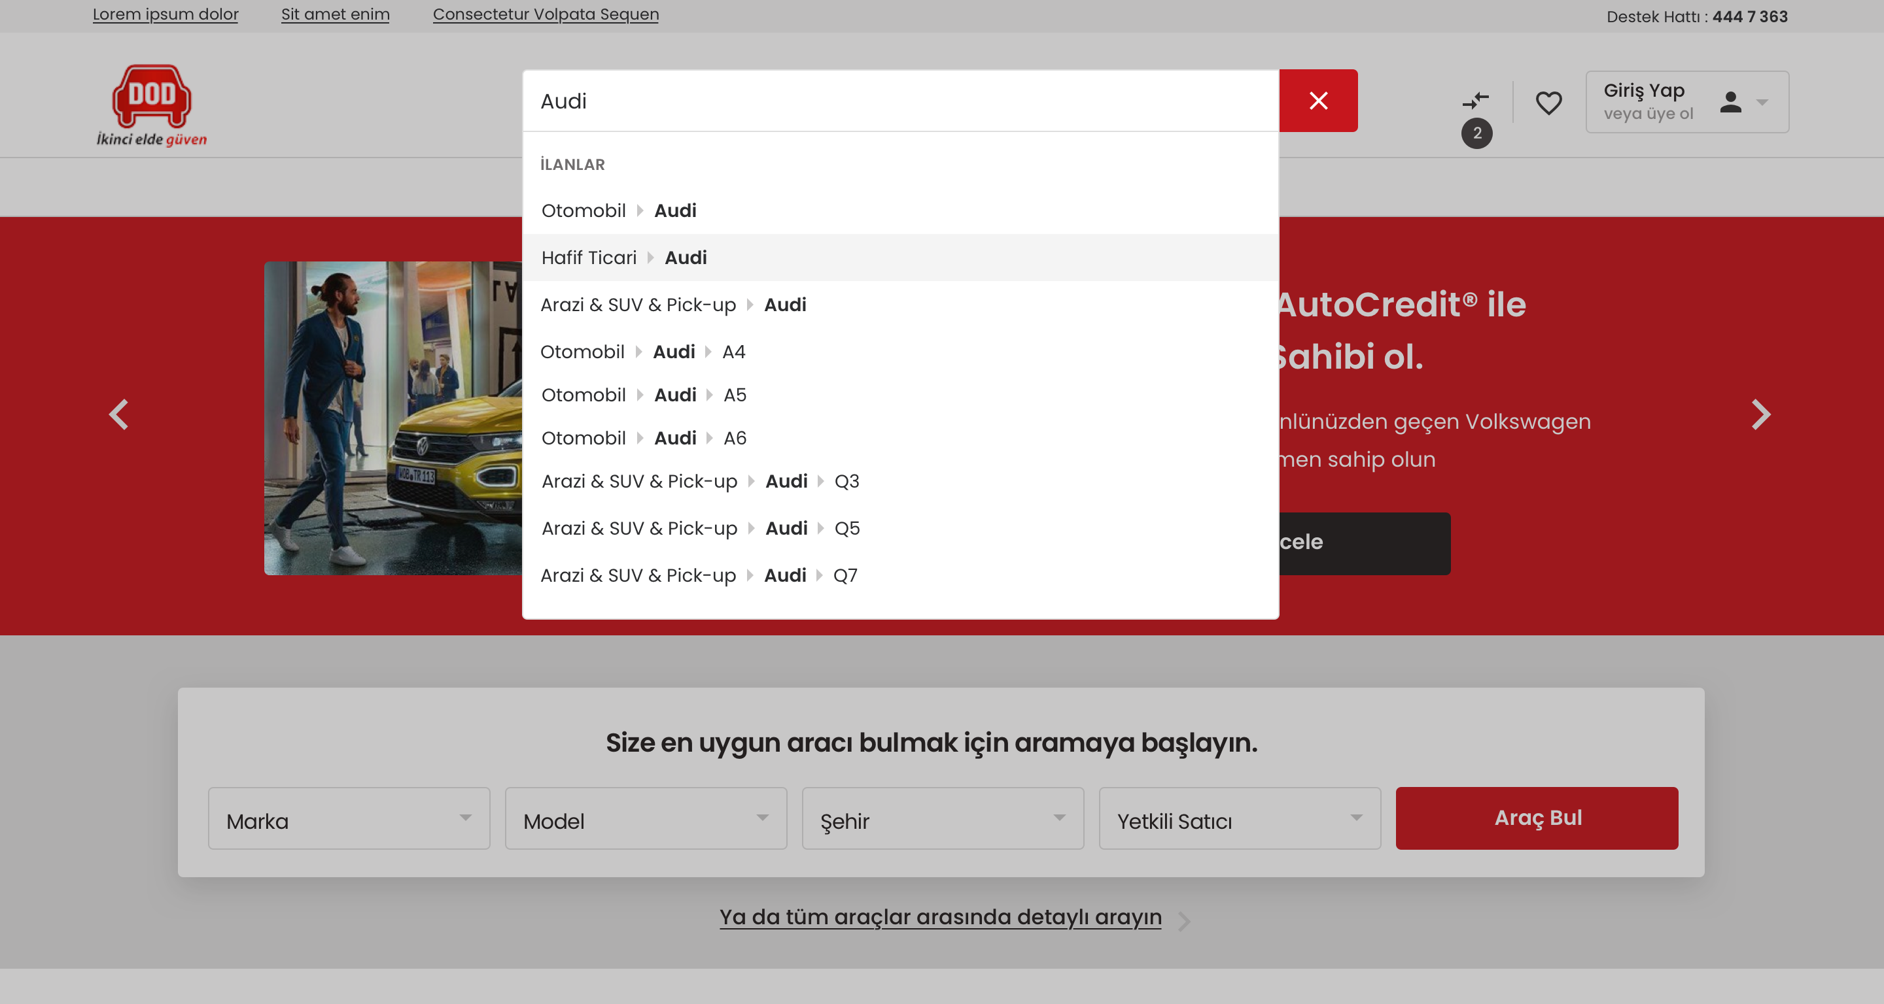Click the user profile silhouette icon
Screen dimensions: 1884x1004
click(1730, 103)
